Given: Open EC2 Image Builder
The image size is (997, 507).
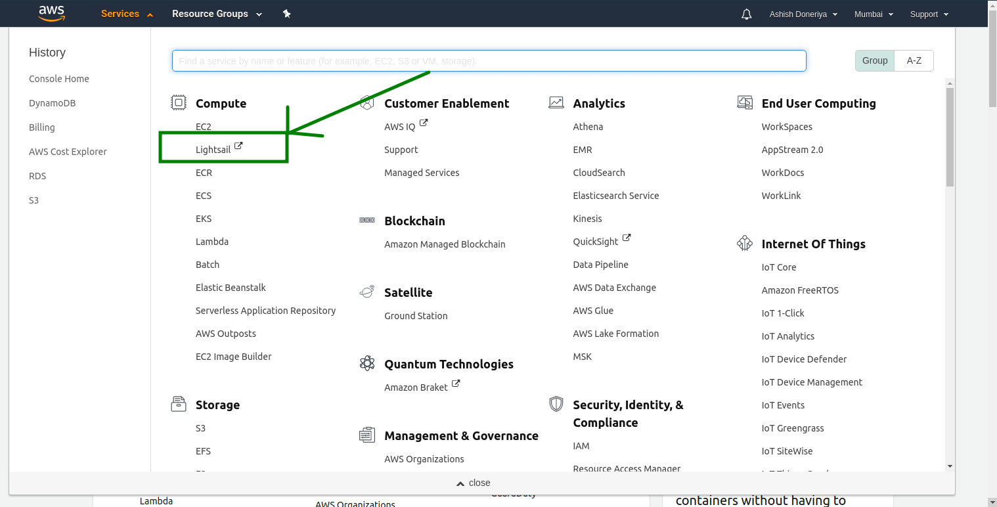Looking at the screenshot, I should pyautogui.click(x=234, y=357).
